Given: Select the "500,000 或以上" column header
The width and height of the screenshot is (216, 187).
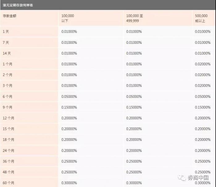Looking at the screenshot, I should pos(201,18).
